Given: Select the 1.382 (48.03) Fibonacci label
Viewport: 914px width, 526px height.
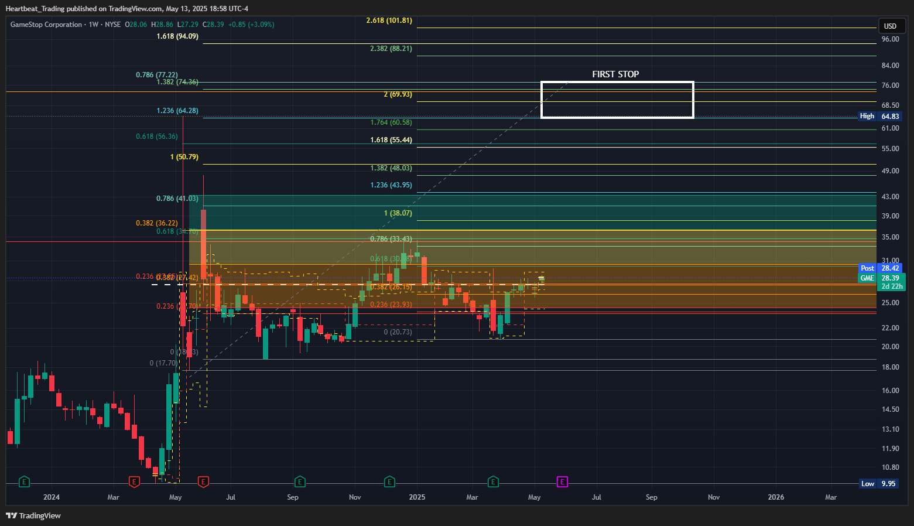Looking at the screenshot, I should point(391,168).
